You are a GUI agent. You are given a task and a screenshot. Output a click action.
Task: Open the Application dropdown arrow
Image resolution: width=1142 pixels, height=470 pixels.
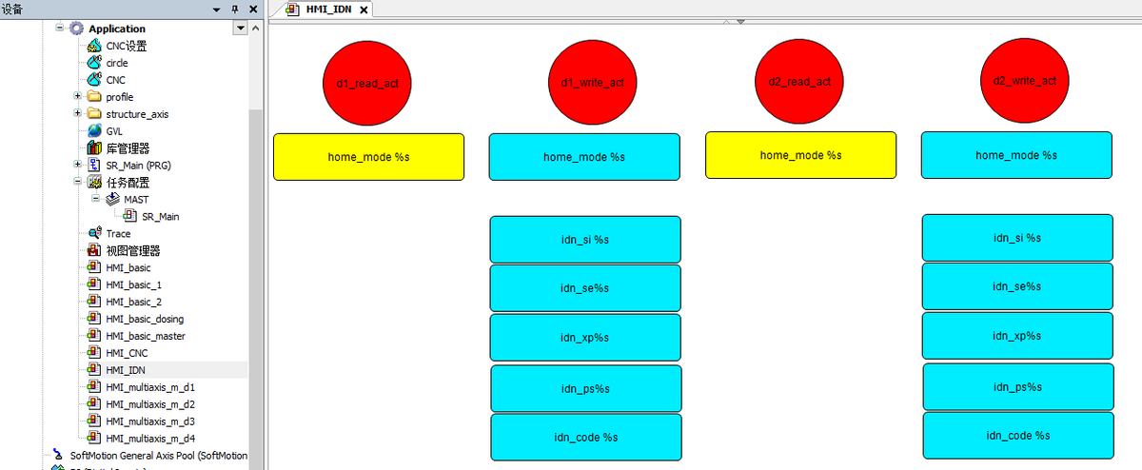pos(240,29)
